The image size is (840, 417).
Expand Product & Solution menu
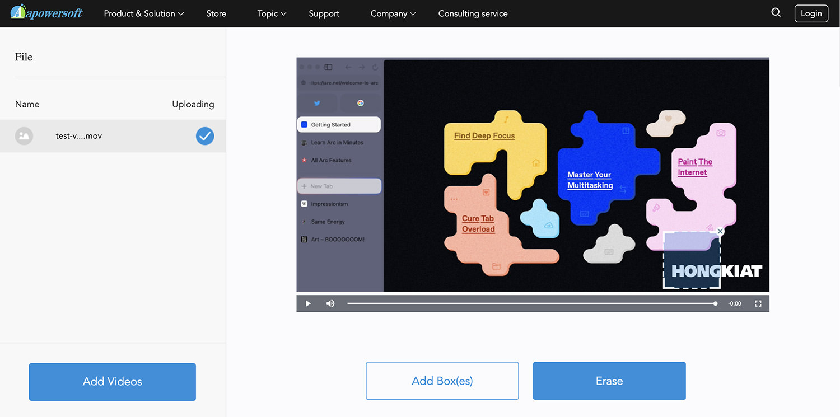[x=144, y=13]
